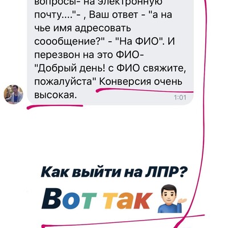Click the dark letter "В" in "Вот"
This screenshot has width=228, height=228.
point(51,198)
